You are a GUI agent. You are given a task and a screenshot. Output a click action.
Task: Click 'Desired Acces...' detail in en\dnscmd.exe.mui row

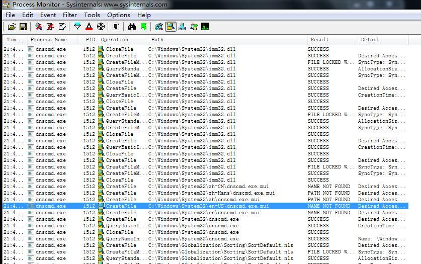click(x=382, y=213)
